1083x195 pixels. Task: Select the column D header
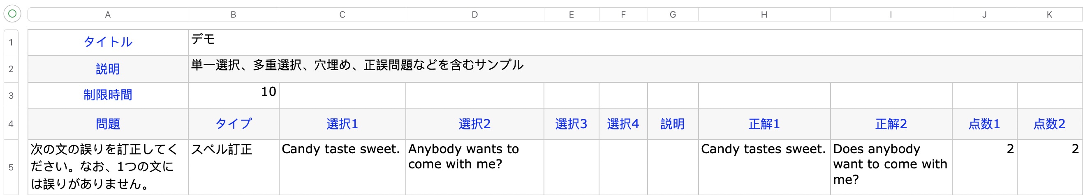tap(474, 15)
